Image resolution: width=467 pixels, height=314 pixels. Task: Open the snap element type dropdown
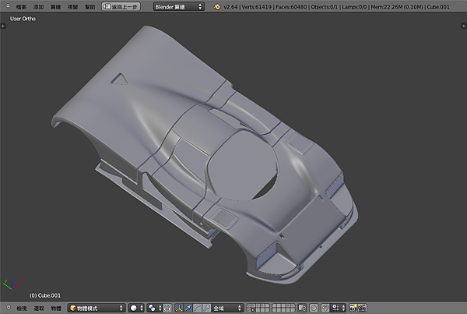pos(339,308)
